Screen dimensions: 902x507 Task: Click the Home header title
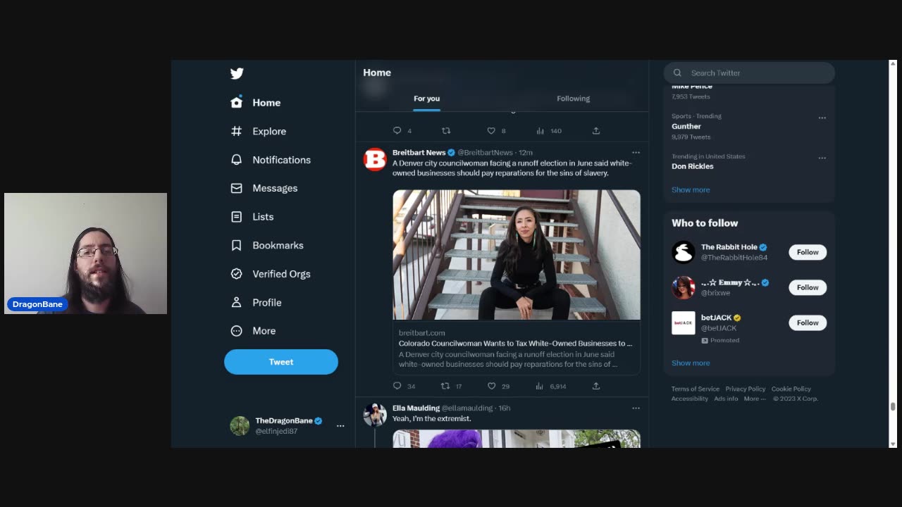tap(377, 73)
